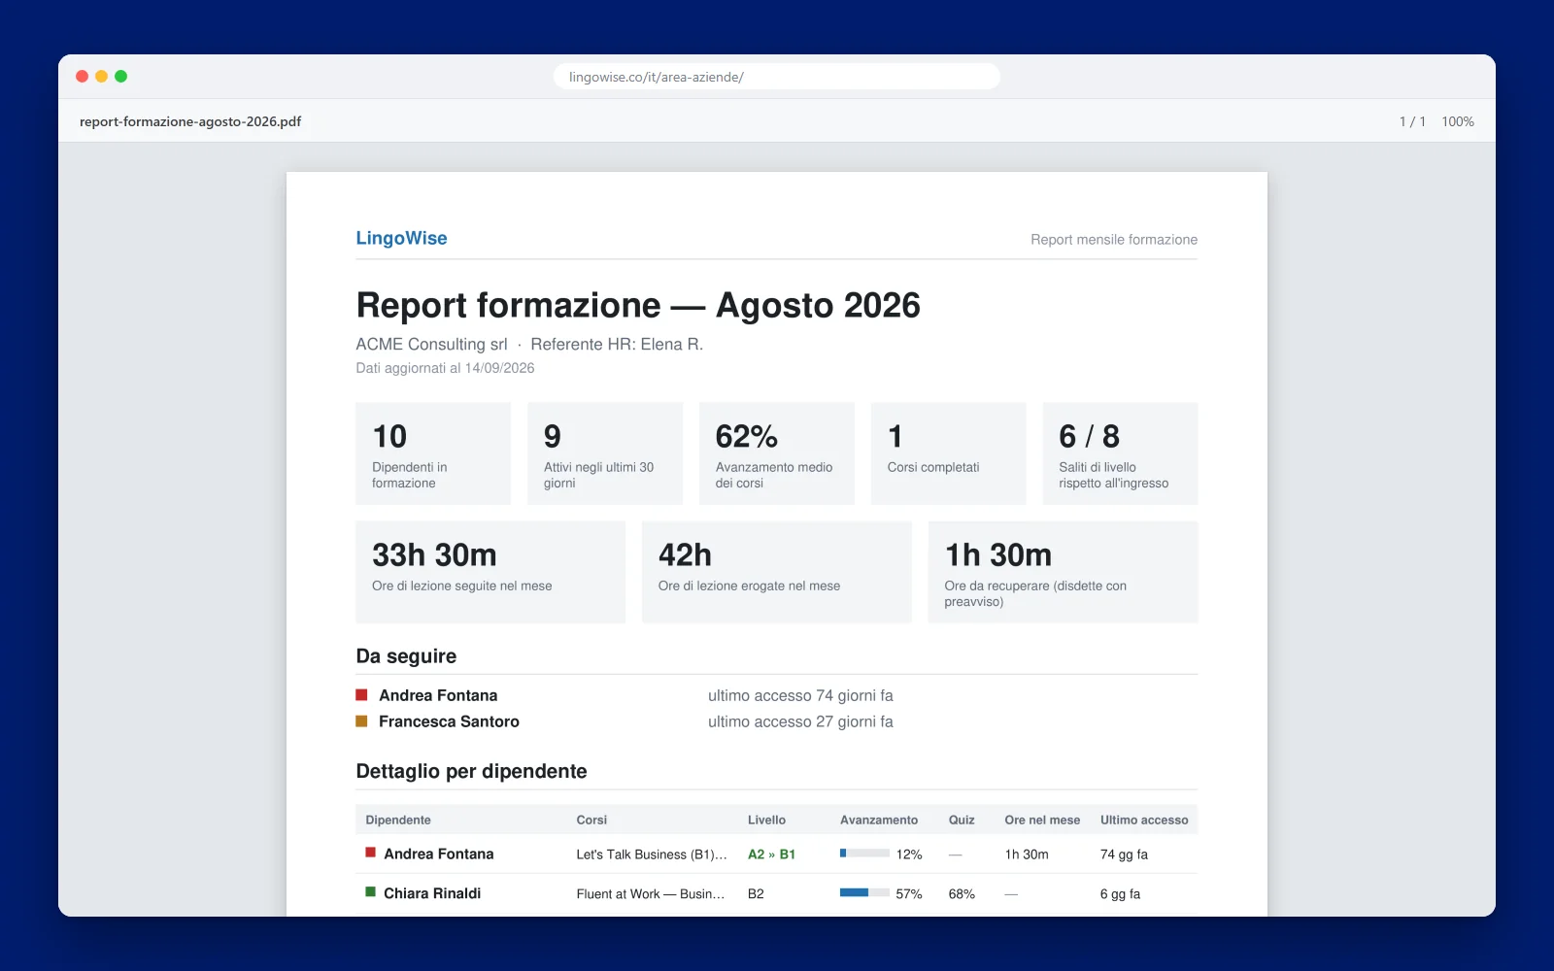This screenshot has width=1554, height=971.
Task: Click 'Dettaglio per dipendente' heading
Action: click(471, 772)
